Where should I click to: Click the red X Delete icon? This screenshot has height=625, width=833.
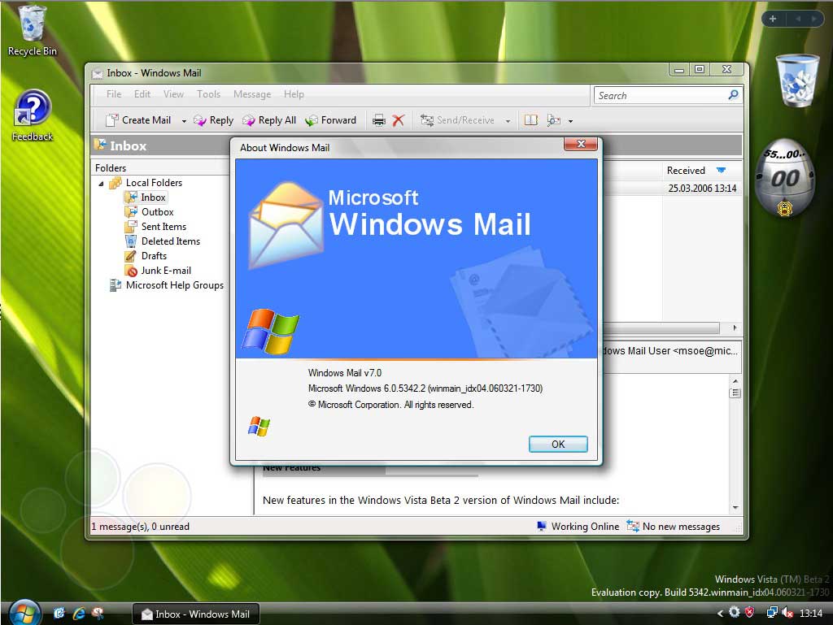398,120
